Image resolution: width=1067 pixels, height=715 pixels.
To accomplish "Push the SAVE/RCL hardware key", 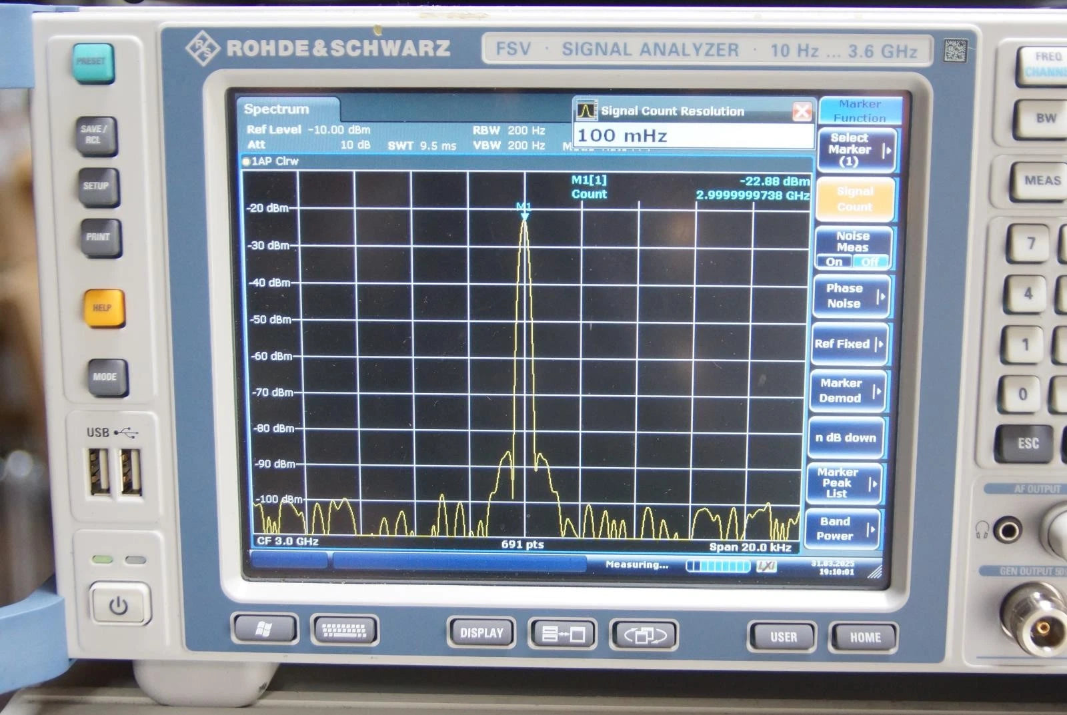I will [96, 136].
